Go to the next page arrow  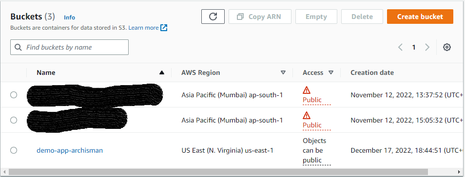427,47
